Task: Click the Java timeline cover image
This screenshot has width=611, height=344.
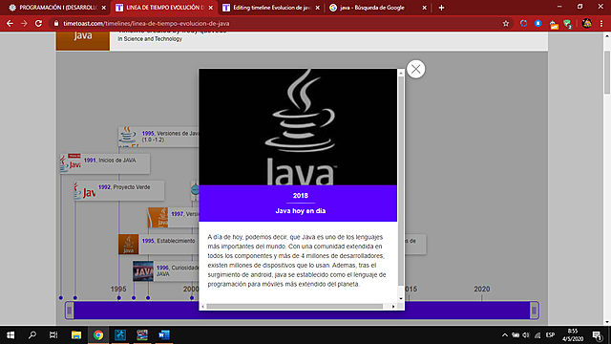Action: (83, 41)
